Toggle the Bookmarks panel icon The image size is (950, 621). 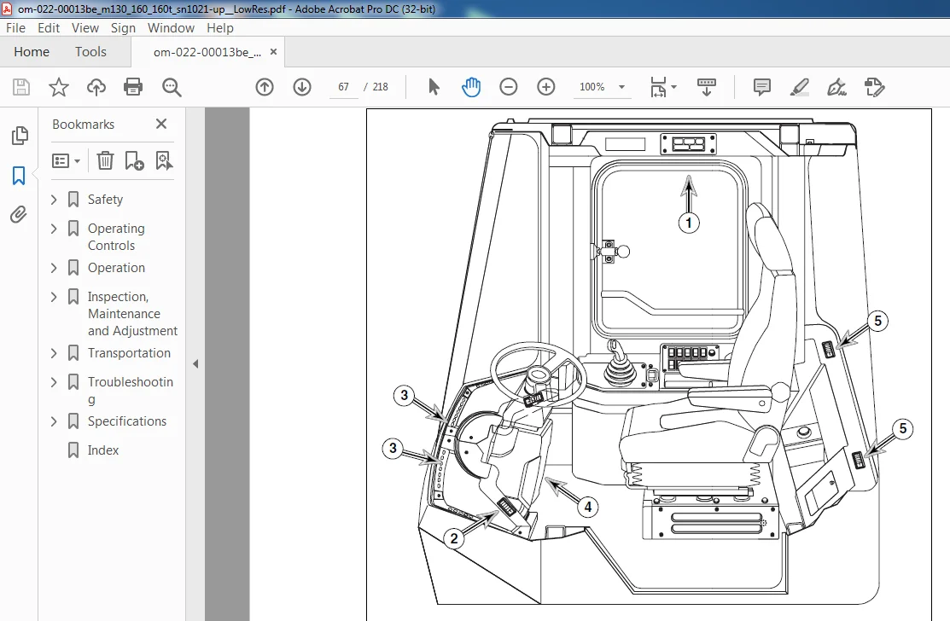(x=19, y=176)
